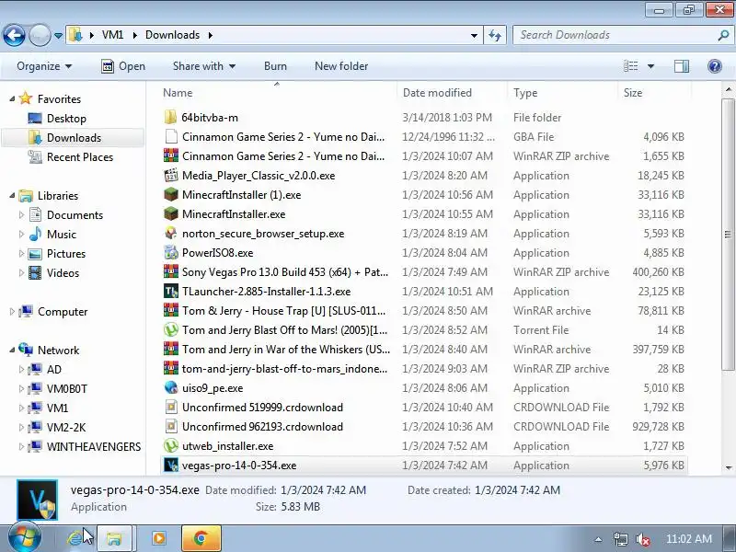The image size is (736, 552).
Task: Click the file list scroll up arrow
Action: (728, 89)
